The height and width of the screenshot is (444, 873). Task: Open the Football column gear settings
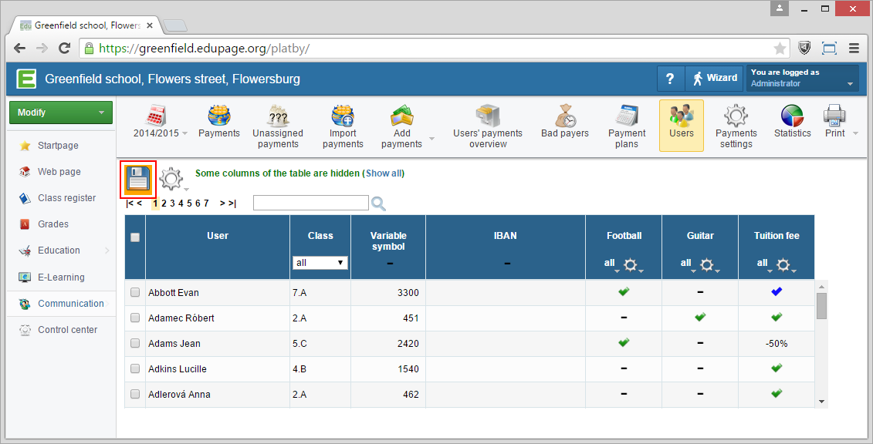(631, 265)
